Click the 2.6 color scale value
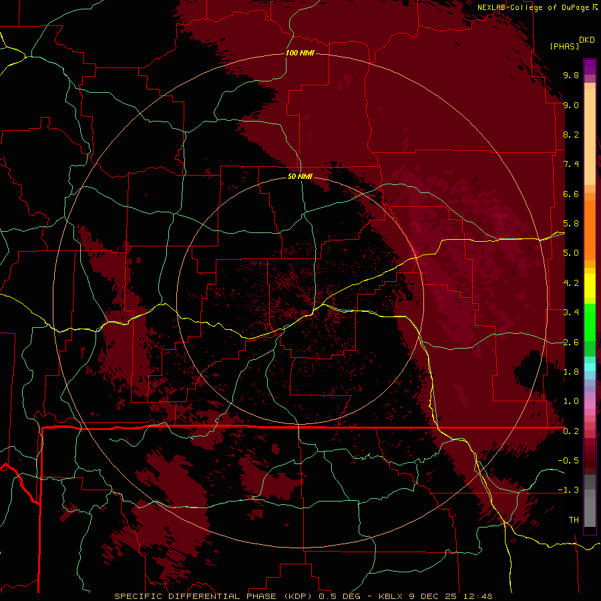 [x=571, y=343]
